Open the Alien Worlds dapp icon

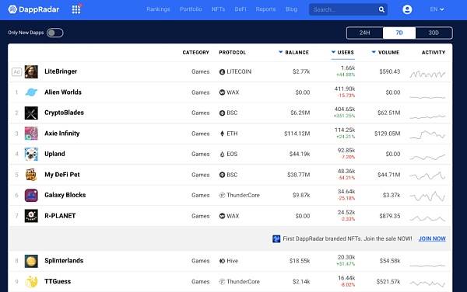coord(31,92)
